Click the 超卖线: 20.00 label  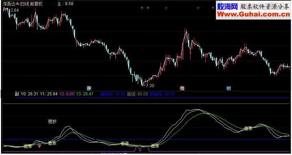(113, 94)
